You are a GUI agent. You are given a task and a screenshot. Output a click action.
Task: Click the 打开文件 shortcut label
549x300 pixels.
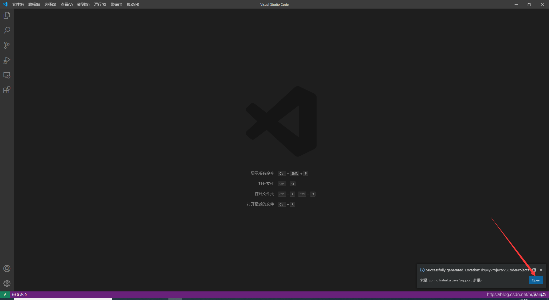click(266, 183)
